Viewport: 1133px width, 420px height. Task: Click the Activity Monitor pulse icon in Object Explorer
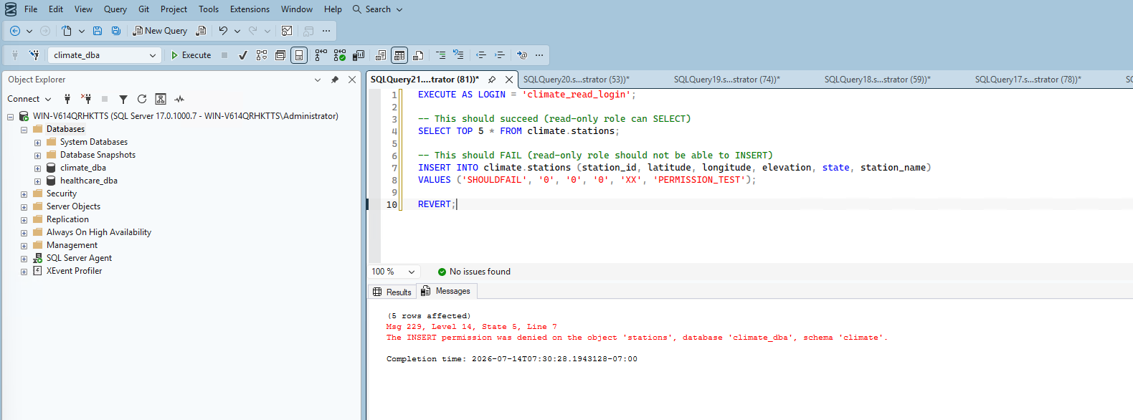179,99
